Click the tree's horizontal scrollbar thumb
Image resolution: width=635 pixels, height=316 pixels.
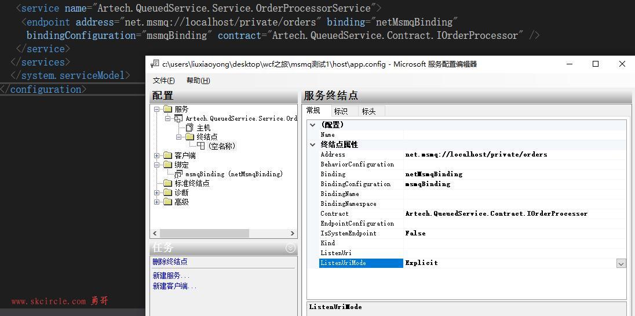pyautogui.click(x=204, y=233)
